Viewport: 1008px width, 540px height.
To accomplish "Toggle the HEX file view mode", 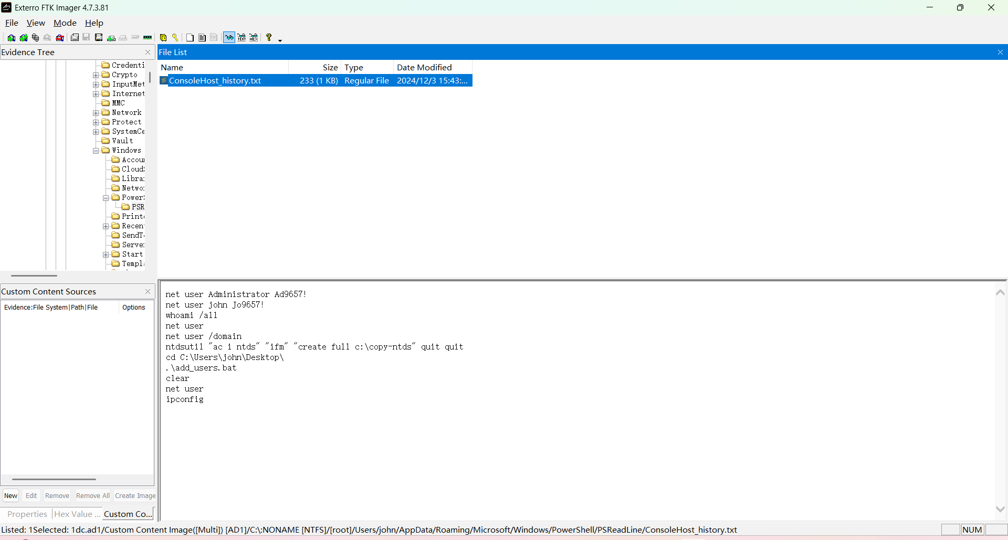I will pos(254,38).
